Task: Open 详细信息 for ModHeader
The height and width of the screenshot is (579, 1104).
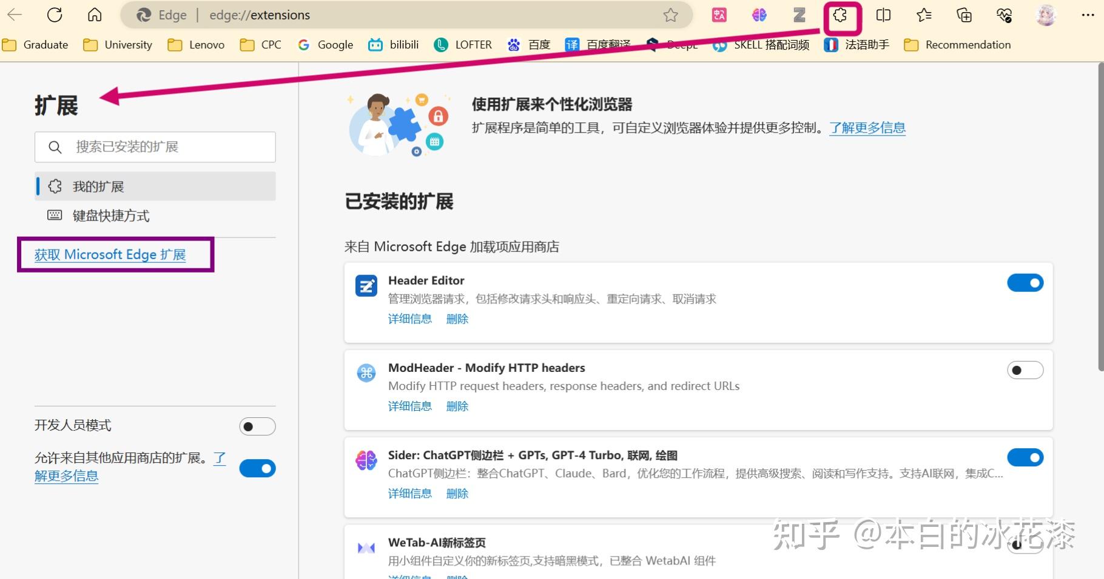Action: (410, 406)
